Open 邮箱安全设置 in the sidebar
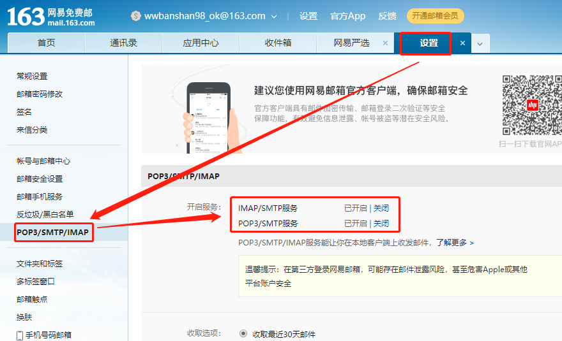Screen dimensions: 562x341 click(x=40, y=179)
